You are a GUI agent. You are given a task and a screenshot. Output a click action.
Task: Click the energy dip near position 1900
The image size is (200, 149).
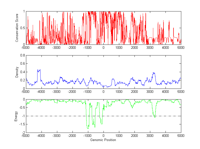coord(132,107)
